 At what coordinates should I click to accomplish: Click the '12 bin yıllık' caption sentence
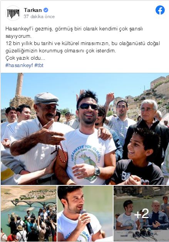click(83, 47)
